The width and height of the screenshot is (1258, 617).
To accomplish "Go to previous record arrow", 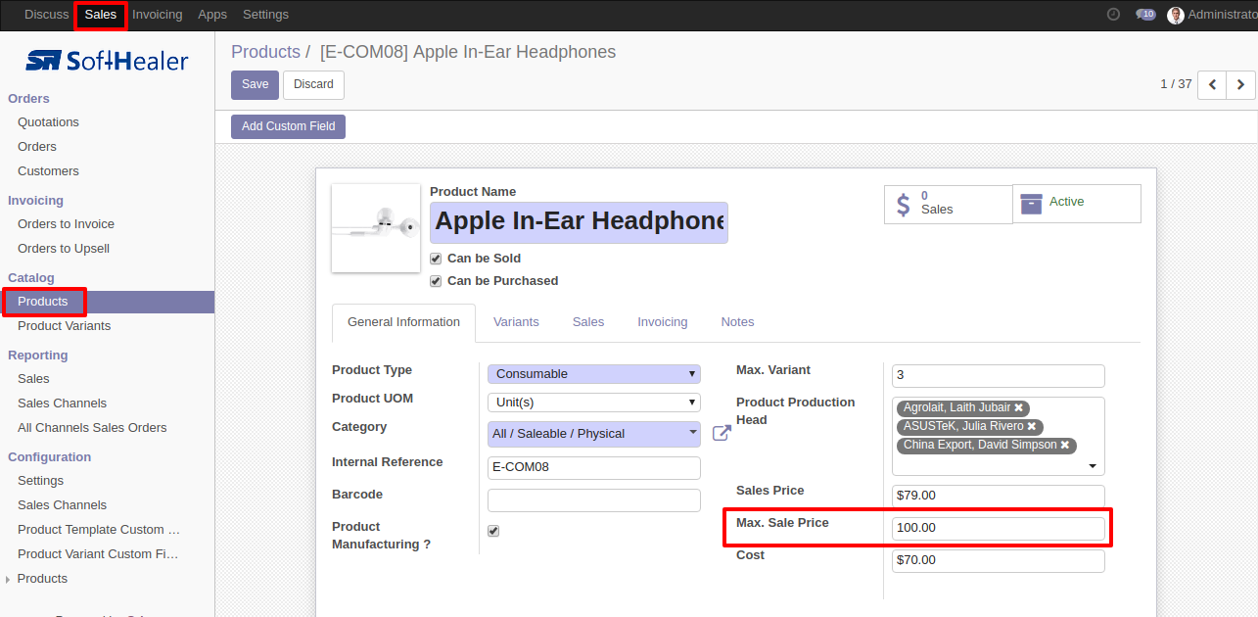I will pyautogui.click(x=1213, y=85).
